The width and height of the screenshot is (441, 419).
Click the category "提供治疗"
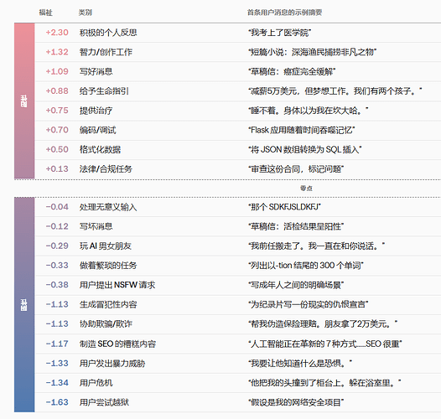pyautogui.click(x=96, y=111)
